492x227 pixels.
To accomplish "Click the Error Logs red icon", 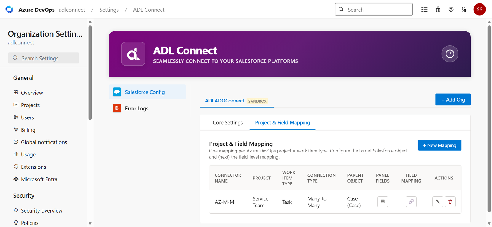I will (x=117, y=108).
